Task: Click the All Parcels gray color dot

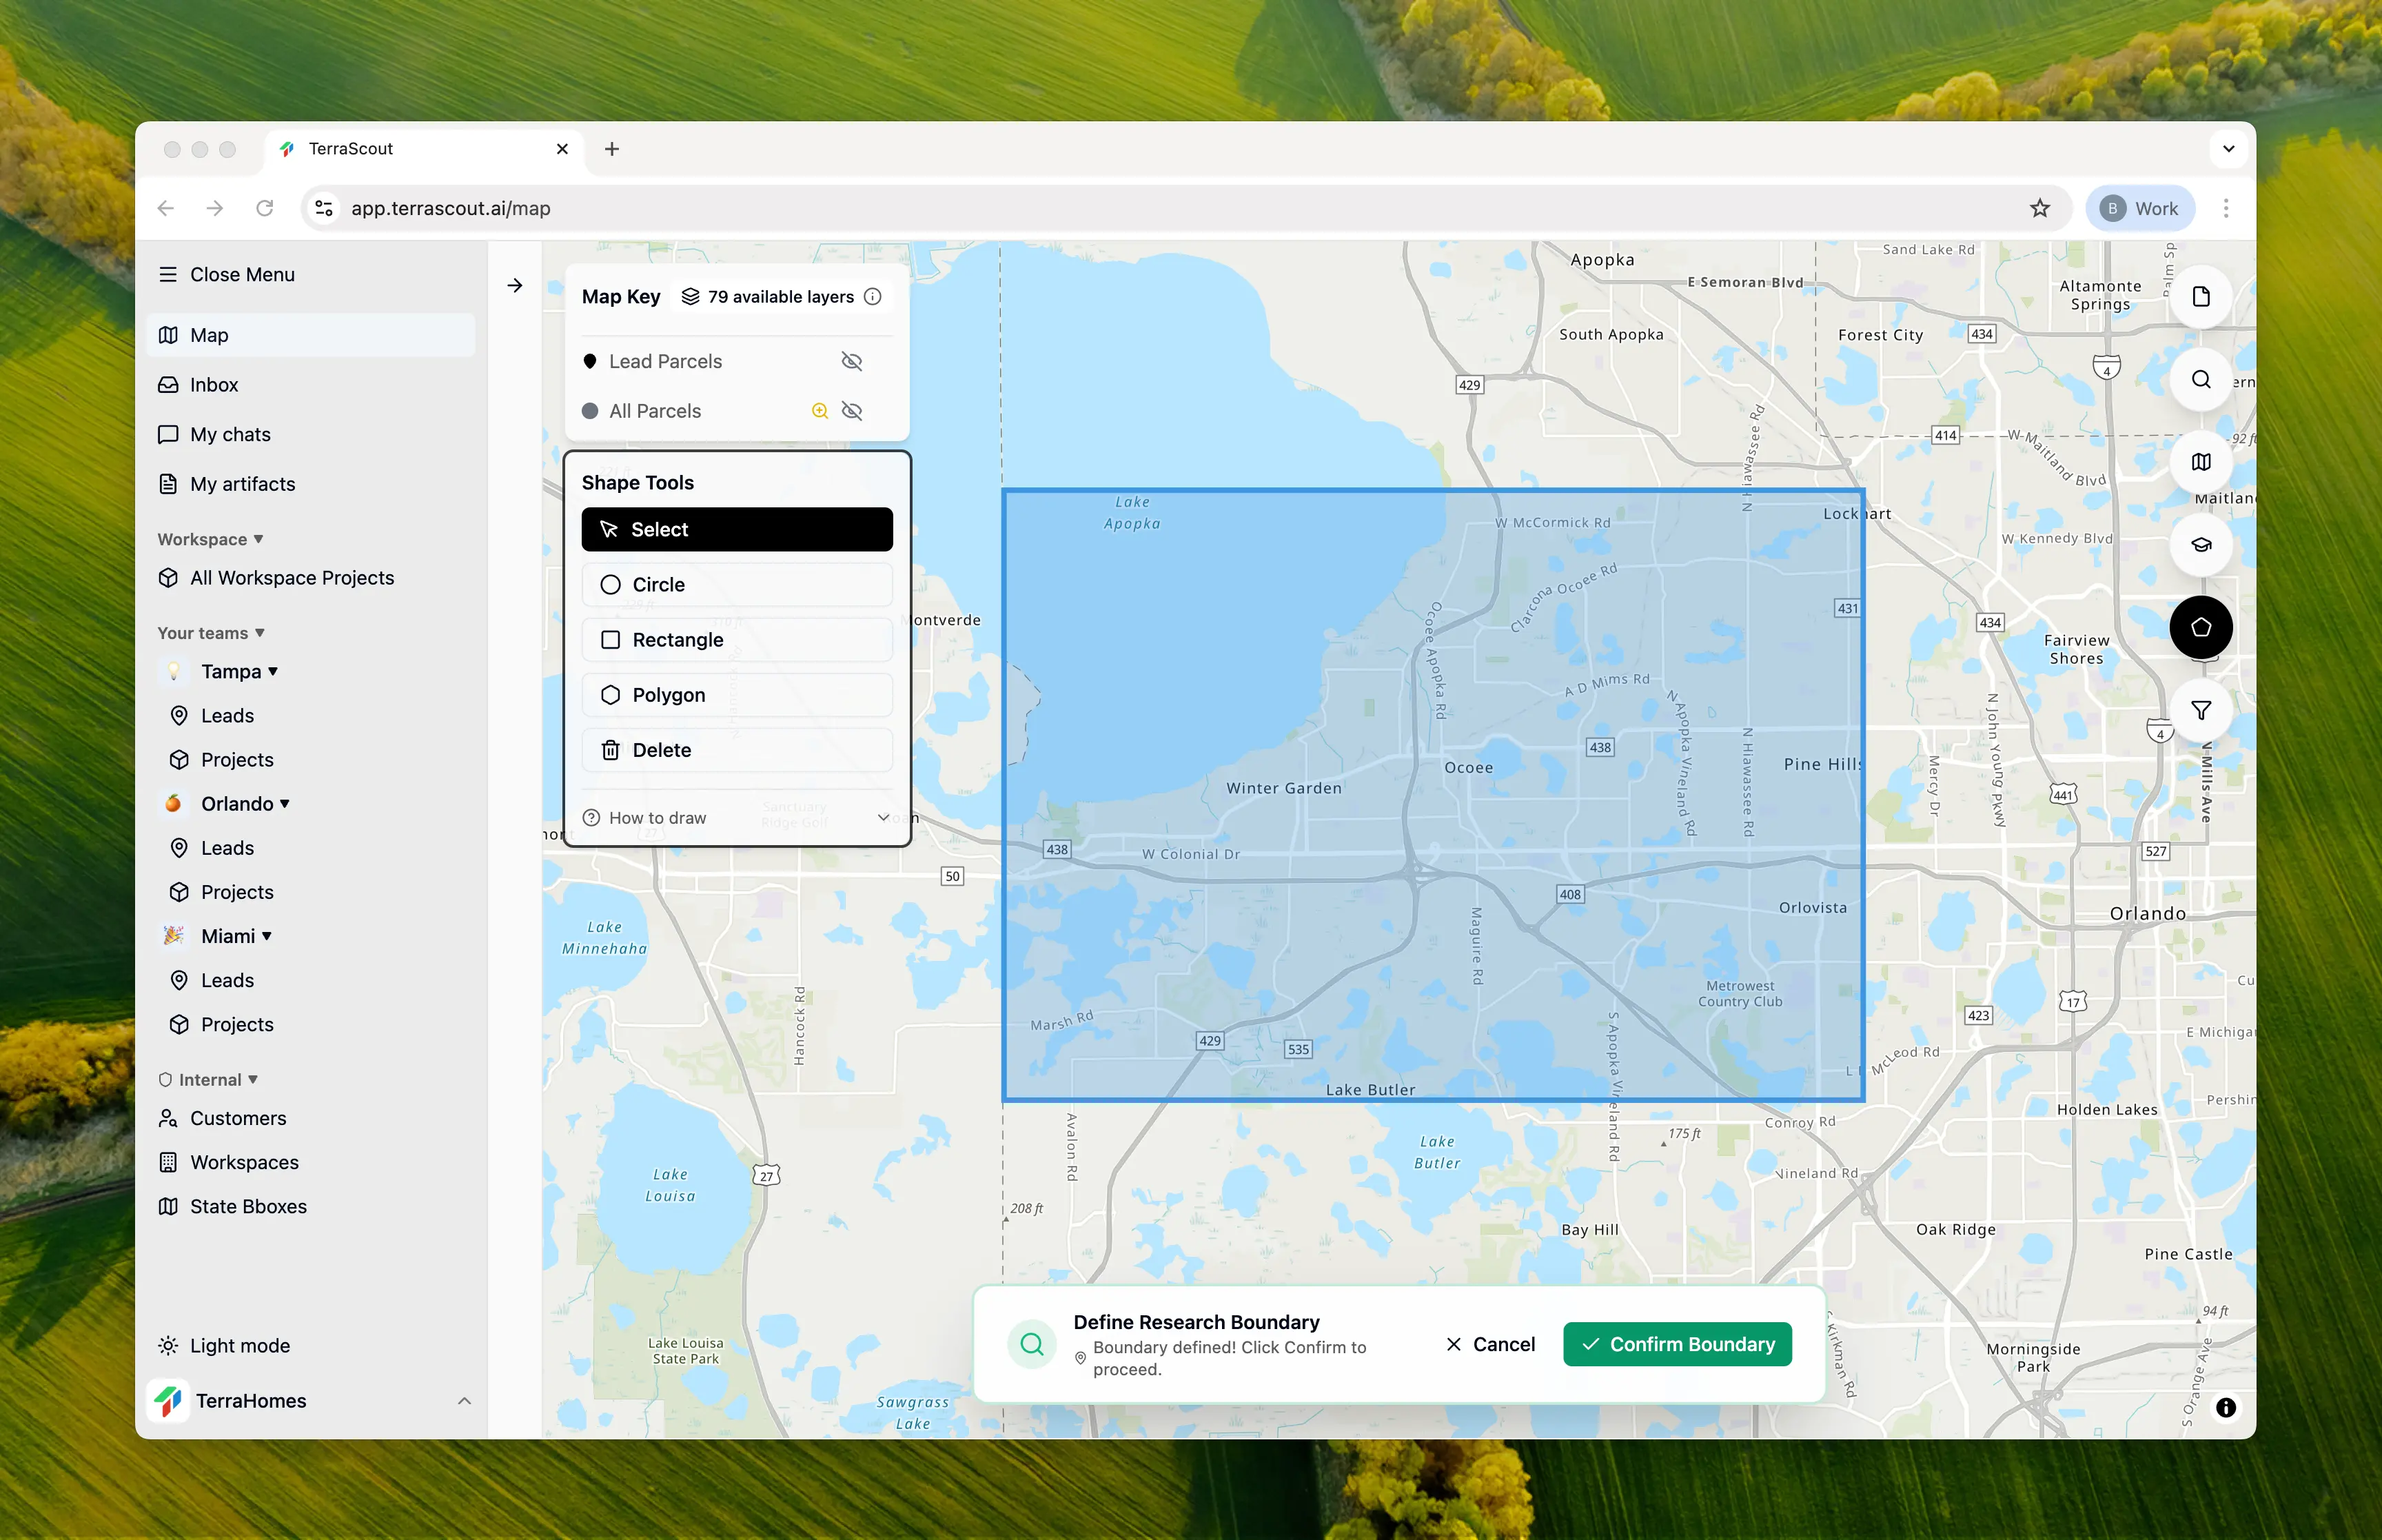Action: tap(590, 411)
